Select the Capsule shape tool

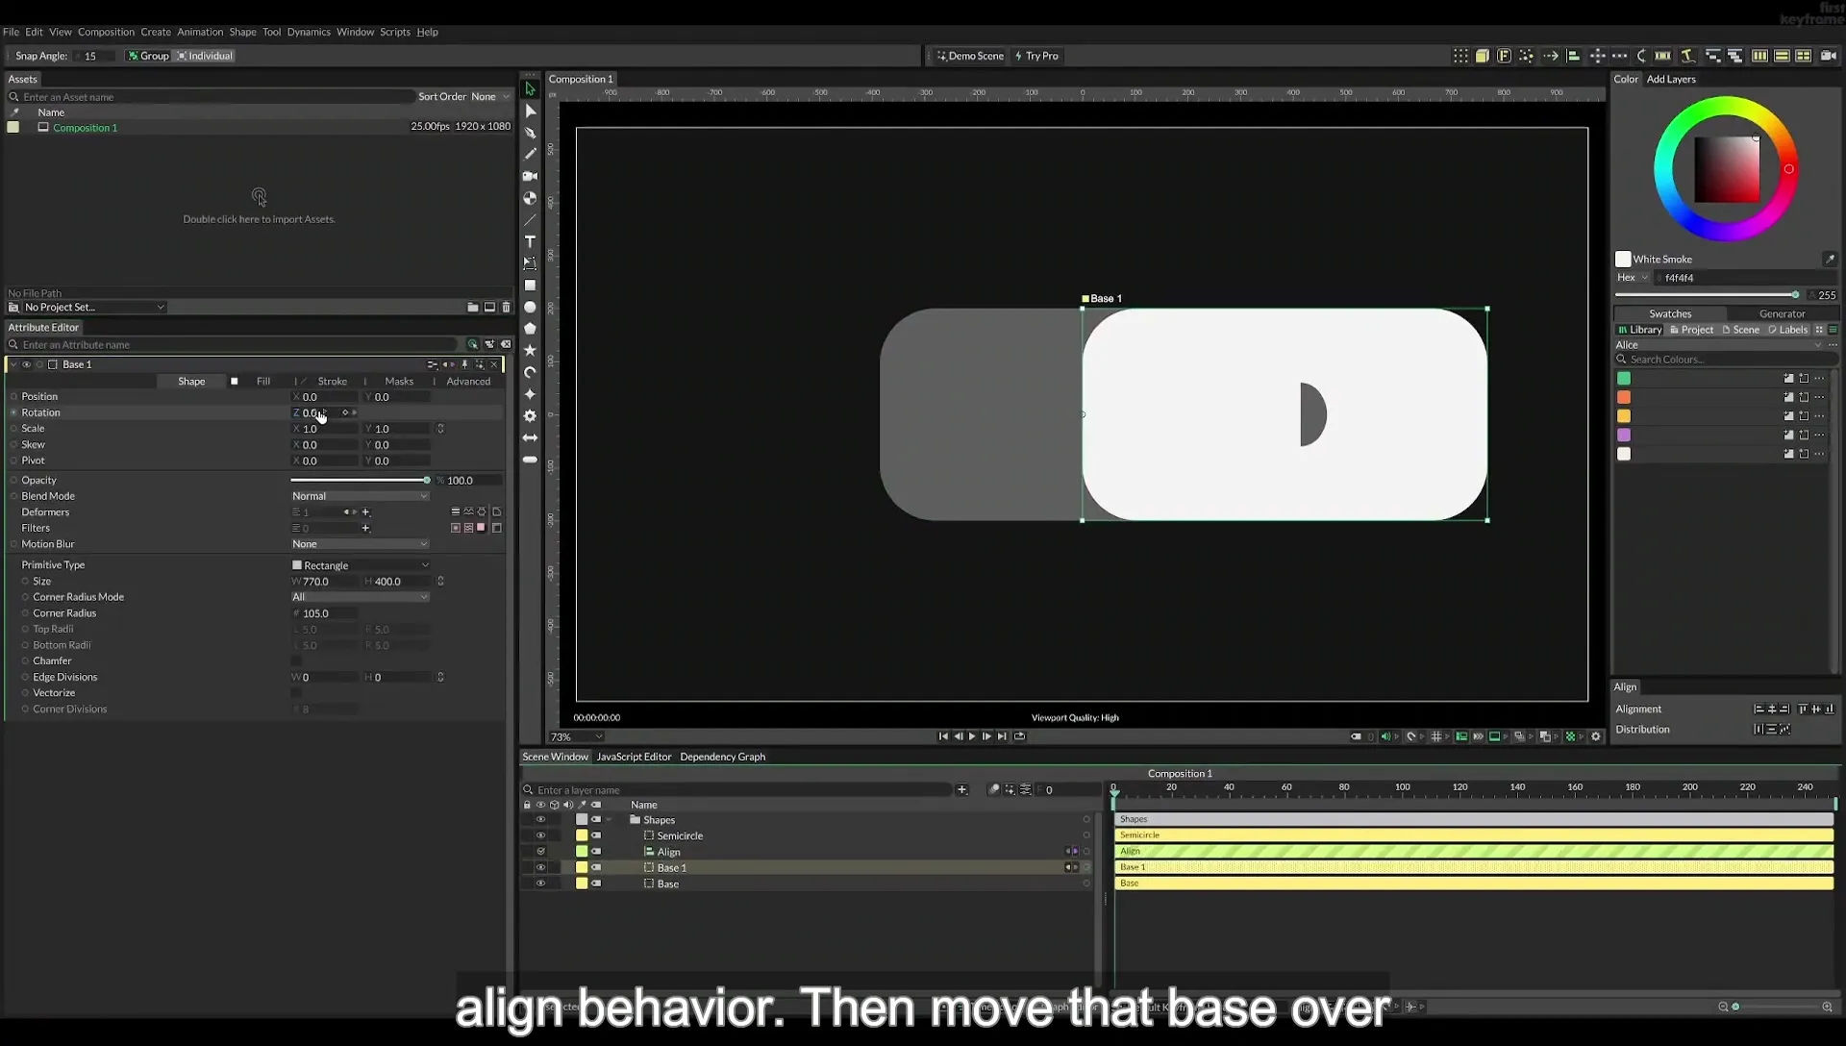pyautogui.click(x=530, y=461)
